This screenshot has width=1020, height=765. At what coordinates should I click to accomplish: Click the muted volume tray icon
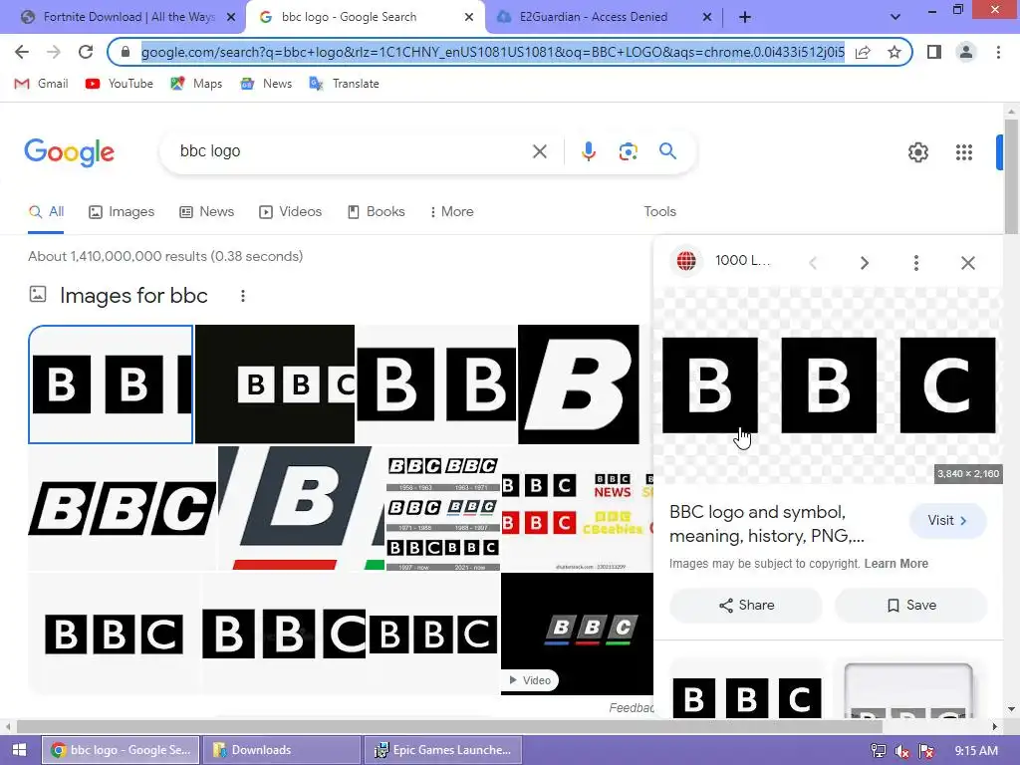tap(902, 751)
